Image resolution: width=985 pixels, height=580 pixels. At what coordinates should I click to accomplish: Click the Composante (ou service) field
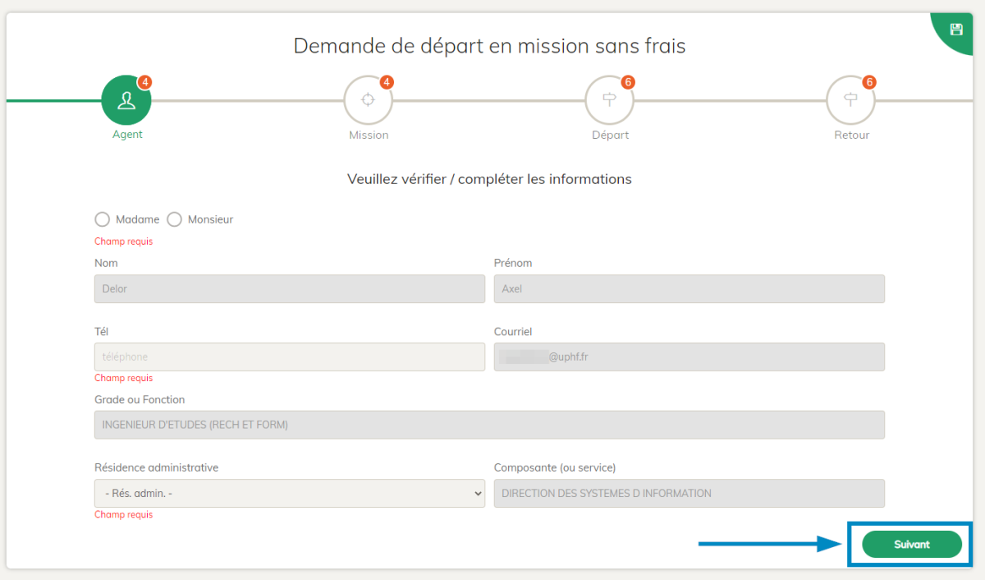point(689,494)
